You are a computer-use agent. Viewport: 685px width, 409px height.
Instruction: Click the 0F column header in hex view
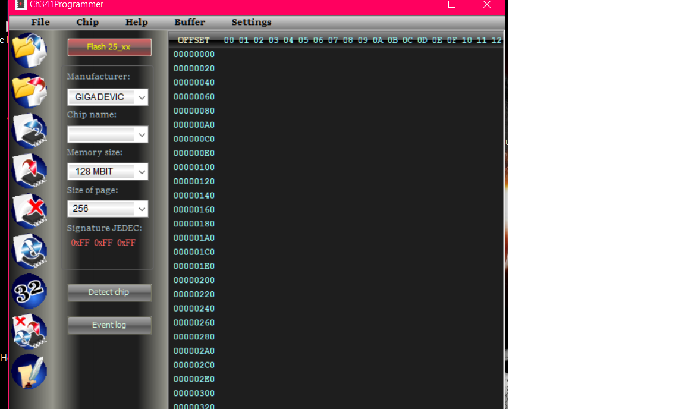(x=452, y=40)
